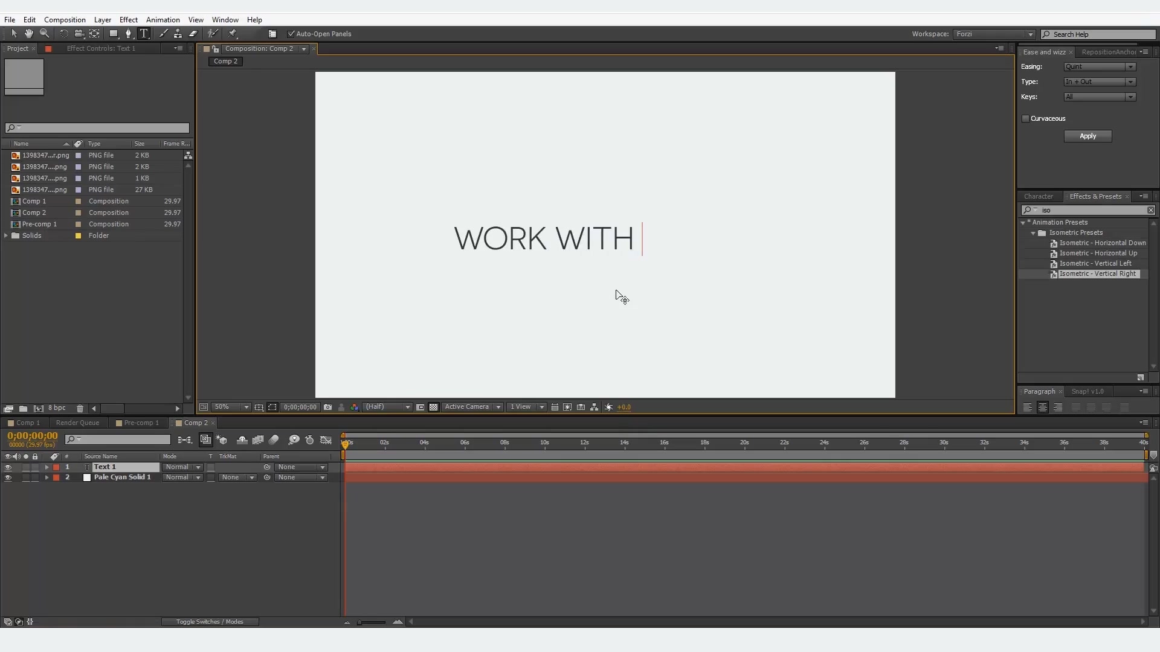
Task: Toggle the Auto-Open Panels checkbox
Action: coord(291,34)
